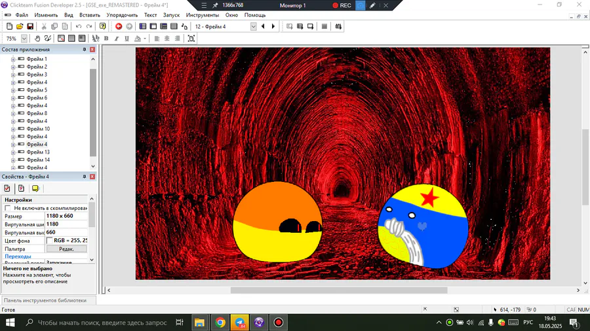This screenshot has width=590, height=331.
Task: Open the 75% zoom dropdown
Action: coord(24,39)
